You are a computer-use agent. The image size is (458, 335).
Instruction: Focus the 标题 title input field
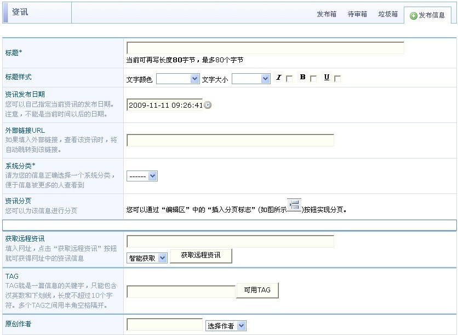pos(265,48)
